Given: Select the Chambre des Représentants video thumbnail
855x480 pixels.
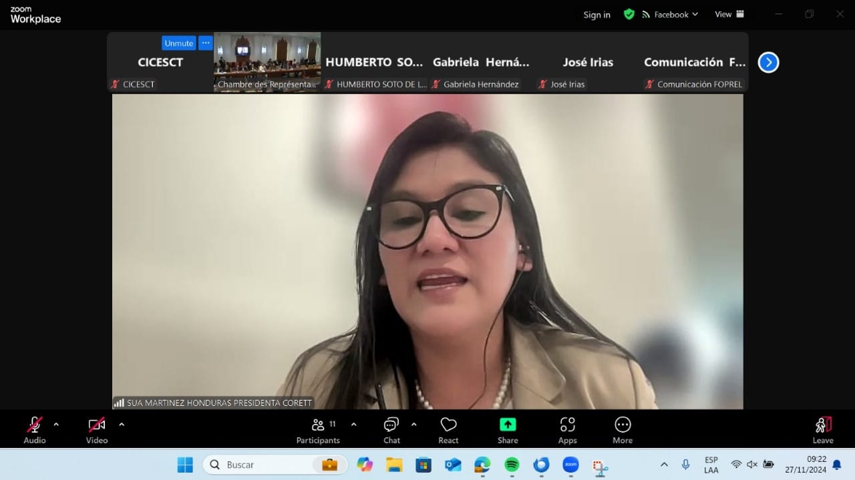Looking at the screenshot, I should (x=267, y=61).
